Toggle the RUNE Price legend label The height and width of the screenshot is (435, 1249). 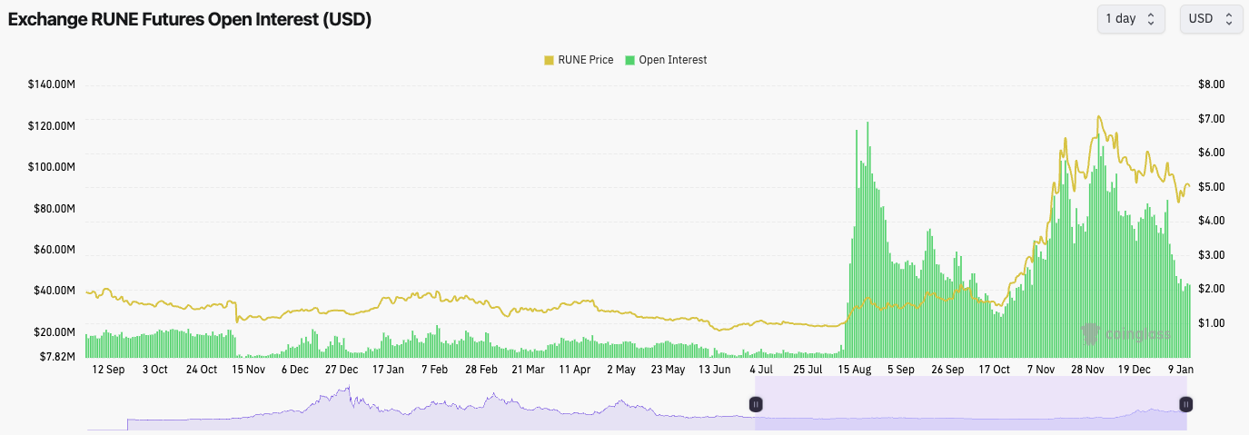[585, 60]
